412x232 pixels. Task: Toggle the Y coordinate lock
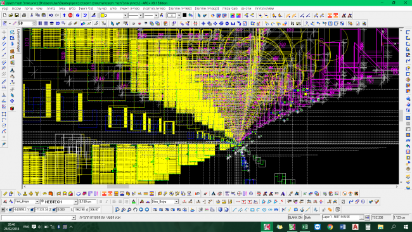[x=32, y=209]
